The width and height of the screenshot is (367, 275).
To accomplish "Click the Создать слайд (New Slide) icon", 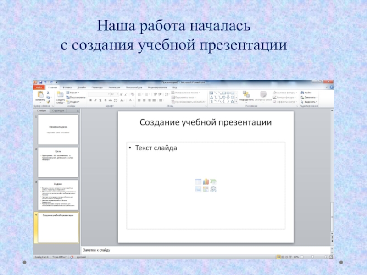I will [60, 95].
